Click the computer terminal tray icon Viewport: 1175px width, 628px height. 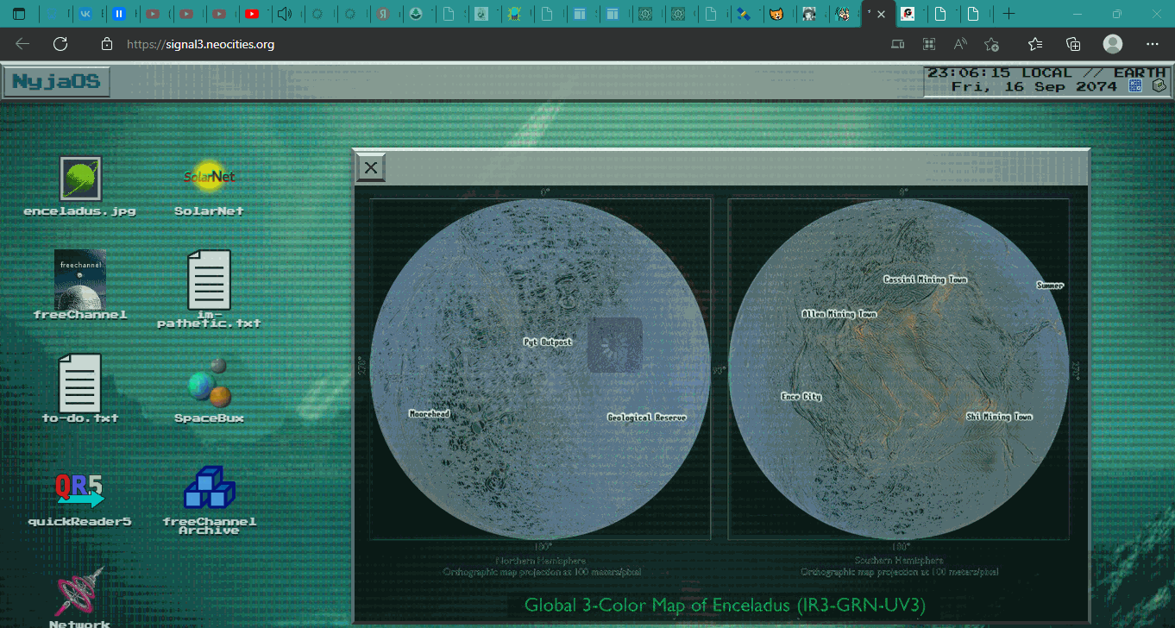pyautogui.click(x=1159, y=86)
